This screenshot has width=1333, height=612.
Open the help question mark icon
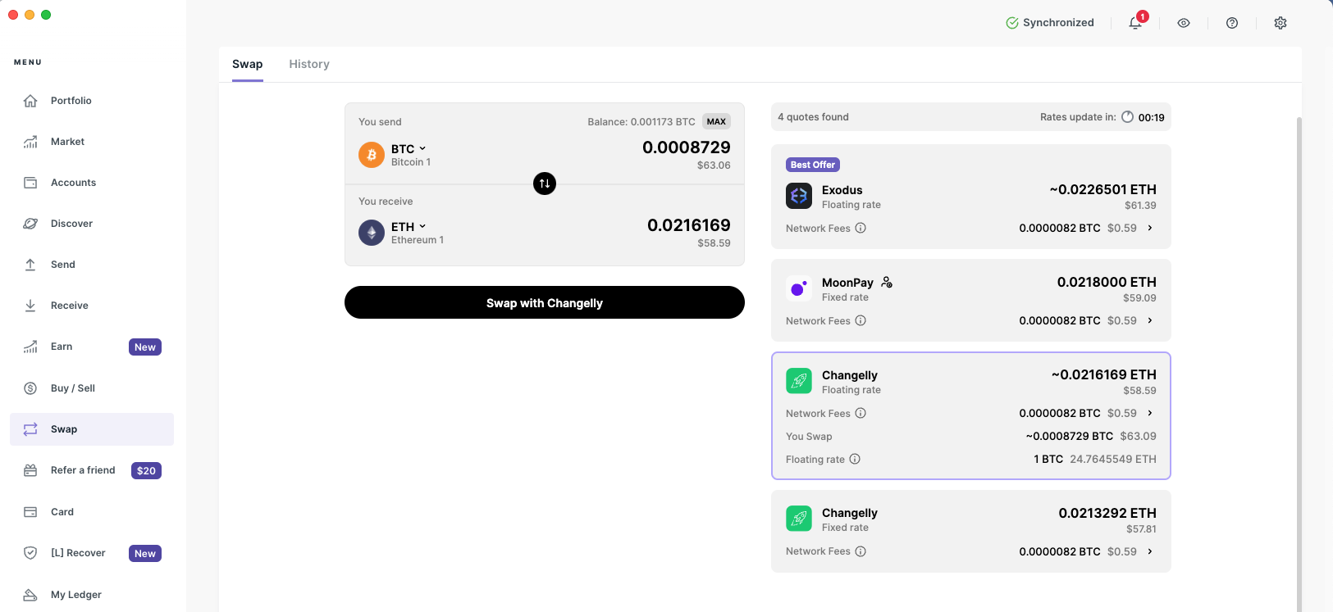pyautogui.click(x=1232, y=23)
